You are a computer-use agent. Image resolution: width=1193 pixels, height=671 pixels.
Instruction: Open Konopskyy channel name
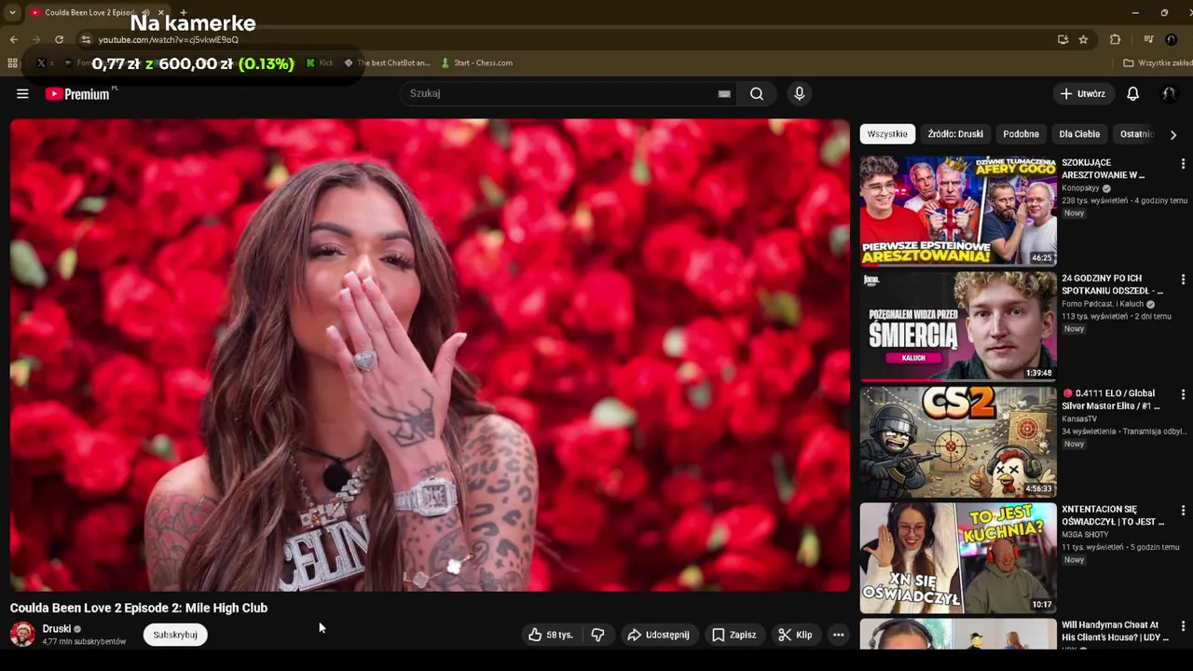coord(1080,188)
